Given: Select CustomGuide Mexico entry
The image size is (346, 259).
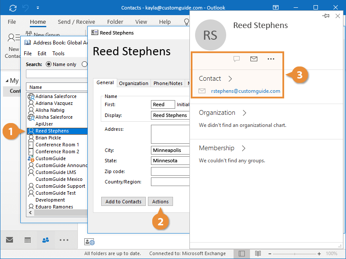Looking at the screenshot, I should pos(59,179).
